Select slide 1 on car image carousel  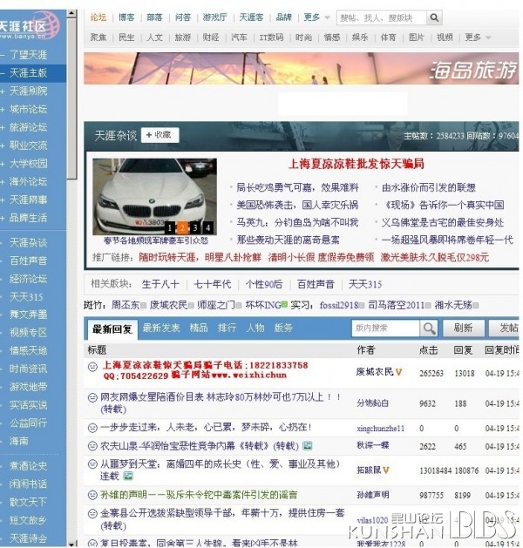[x=170, y=228]
